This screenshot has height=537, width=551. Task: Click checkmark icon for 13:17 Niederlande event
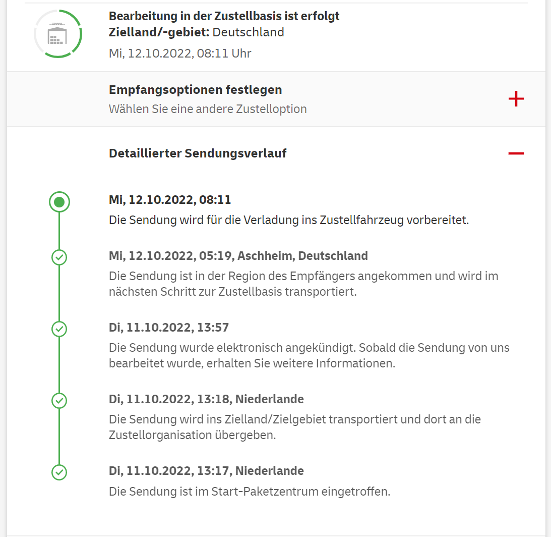(x=59, y=472)
